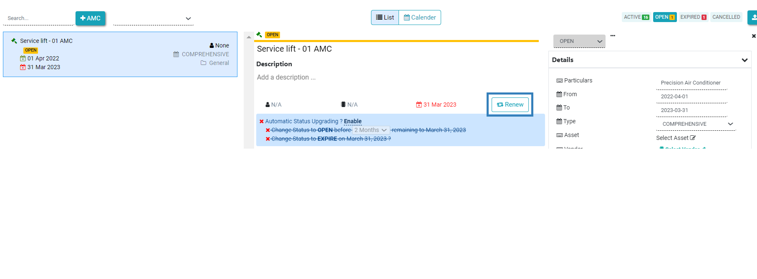Screen dimensions: 757x279
Task: Open the COMPREHENSIVE type dropdown
Action: pyautogui.click(x=695, y=124)
